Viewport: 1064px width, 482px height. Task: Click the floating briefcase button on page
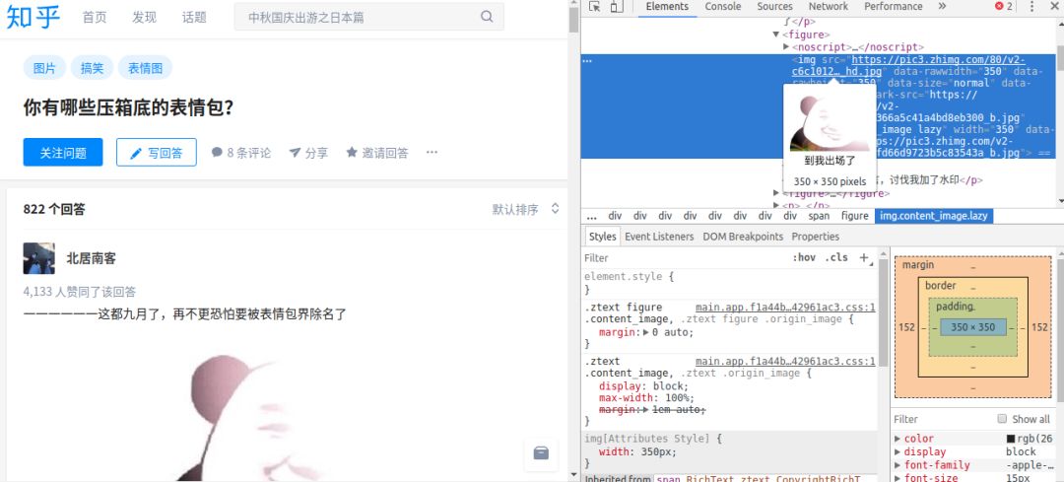541,453
